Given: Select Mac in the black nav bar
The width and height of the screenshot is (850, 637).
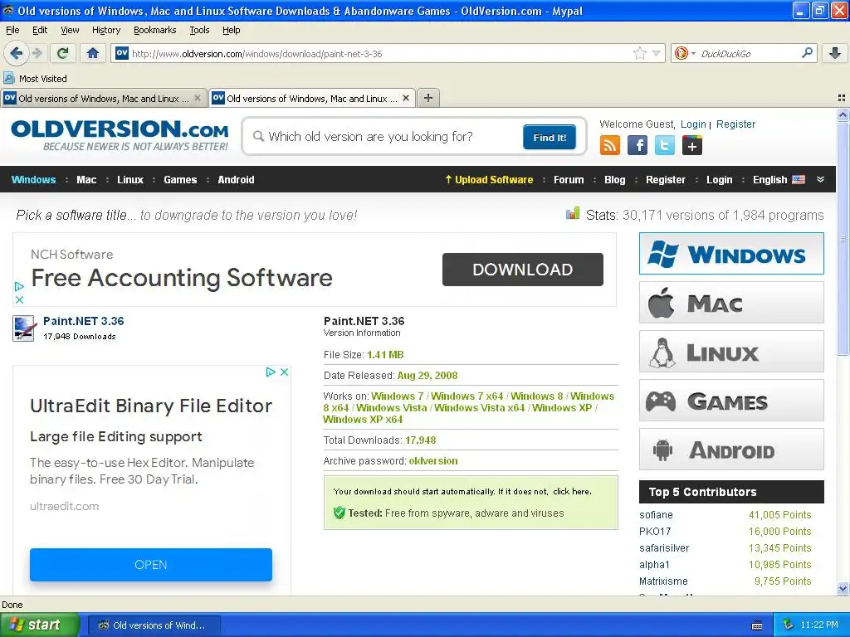Looking at the screenshot, I should pos(86,179).
